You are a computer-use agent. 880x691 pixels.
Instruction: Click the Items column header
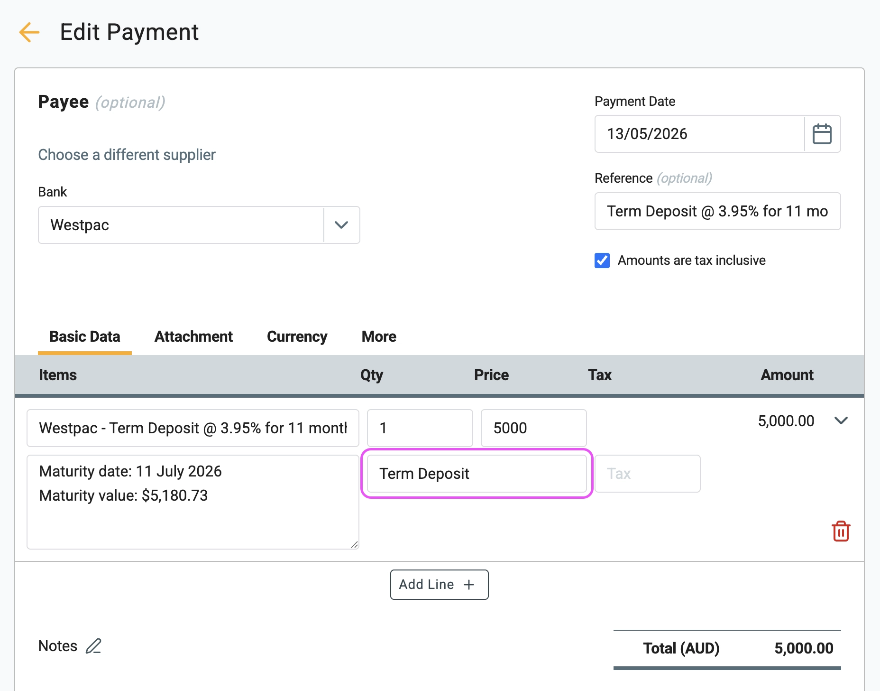click(58, 375)
